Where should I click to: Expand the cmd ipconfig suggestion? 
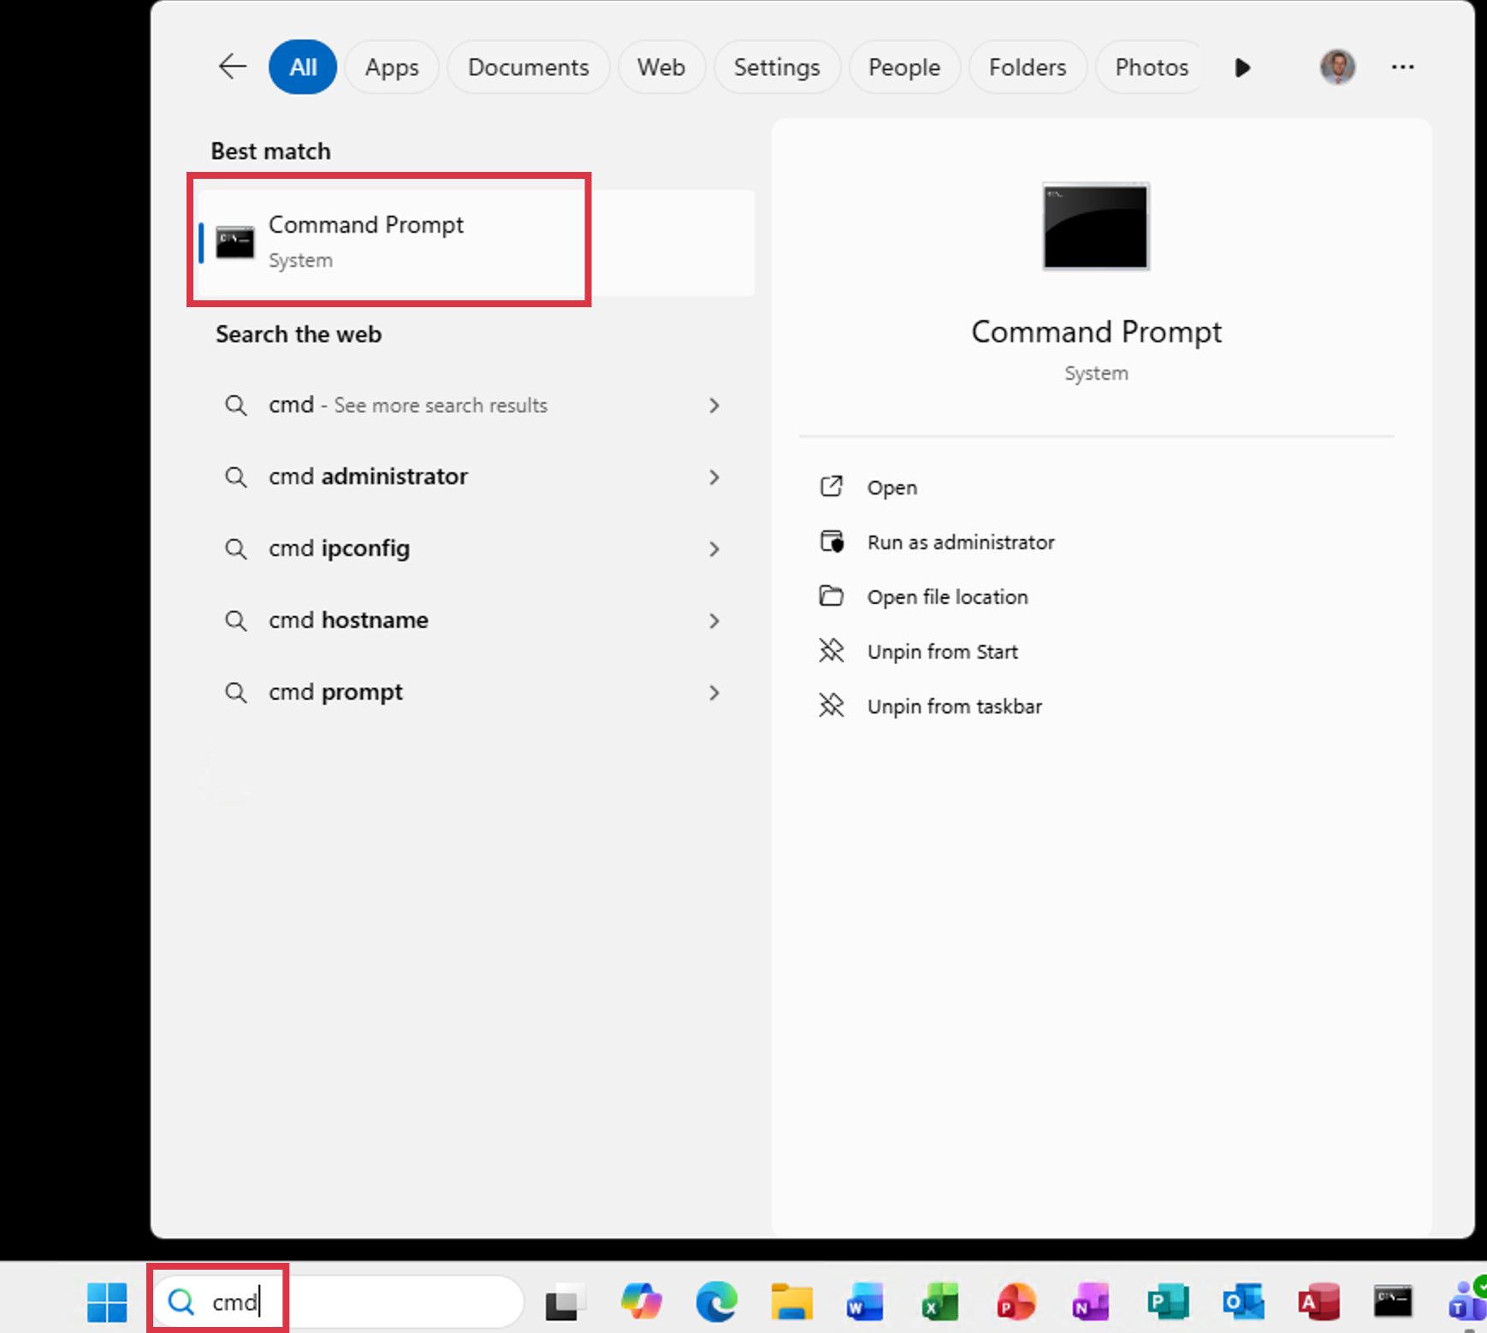pyautogui.click(x=715, y=548)
